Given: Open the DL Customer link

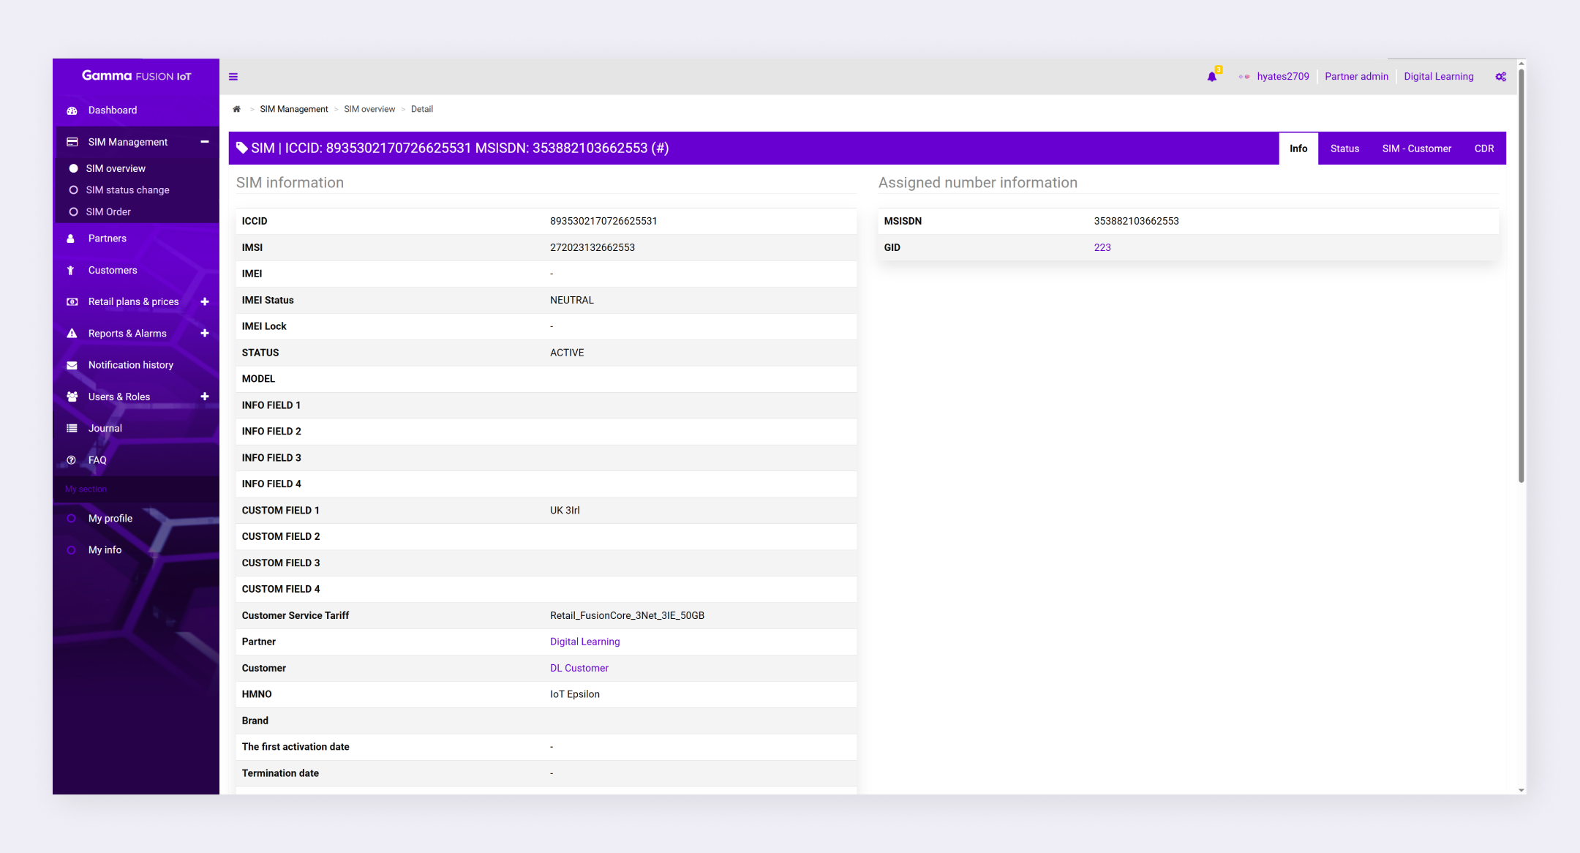Looking at the screenshot, I should pyautogui.click(x=579, y=668).
